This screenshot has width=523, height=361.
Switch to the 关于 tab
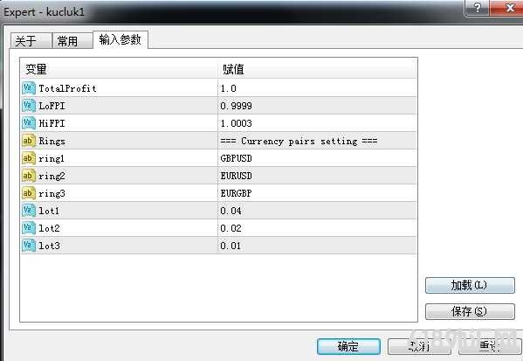tap(31, 41)
